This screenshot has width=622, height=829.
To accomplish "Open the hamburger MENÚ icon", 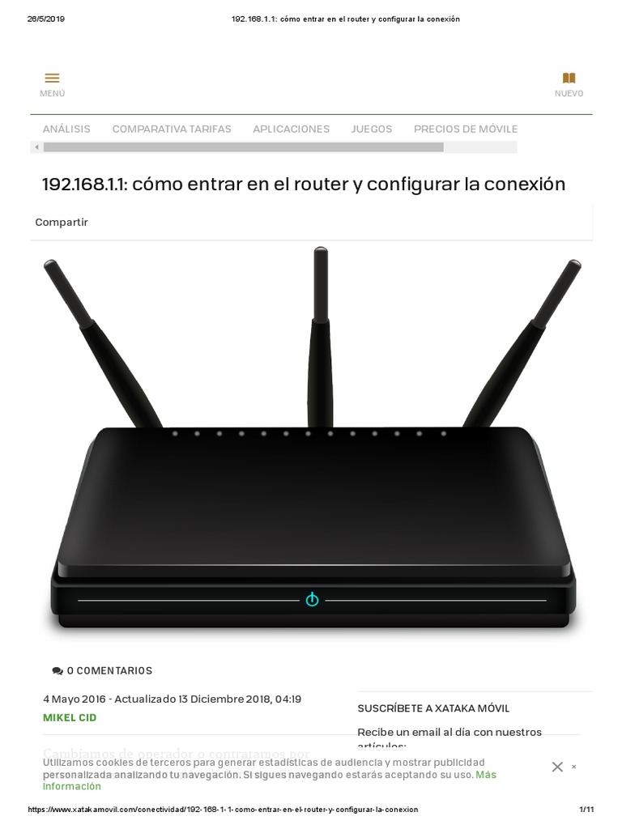I will point(52,79).
